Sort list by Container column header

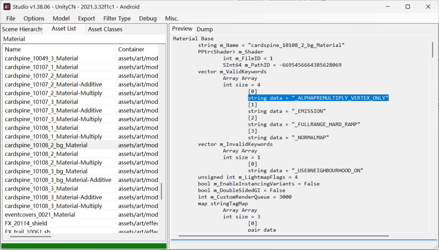tap(137, 49)
